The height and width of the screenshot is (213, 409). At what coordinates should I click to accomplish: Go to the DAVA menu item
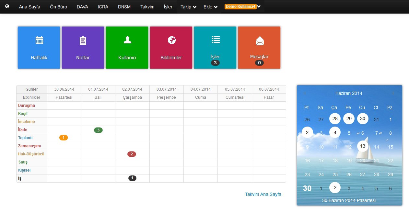[x=82, y=7]
